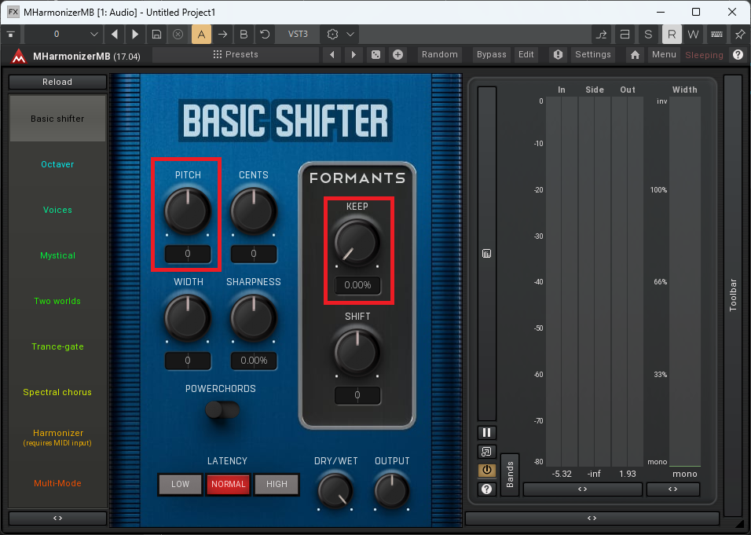Toggle the W write automation button
The width and height of the screenshot is (751, 535).
693,34
